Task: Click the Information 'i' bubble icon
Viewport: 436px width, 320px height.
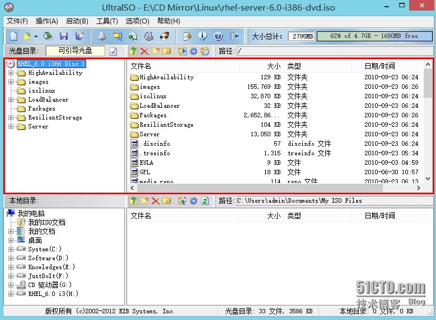Action: point(203,36)
